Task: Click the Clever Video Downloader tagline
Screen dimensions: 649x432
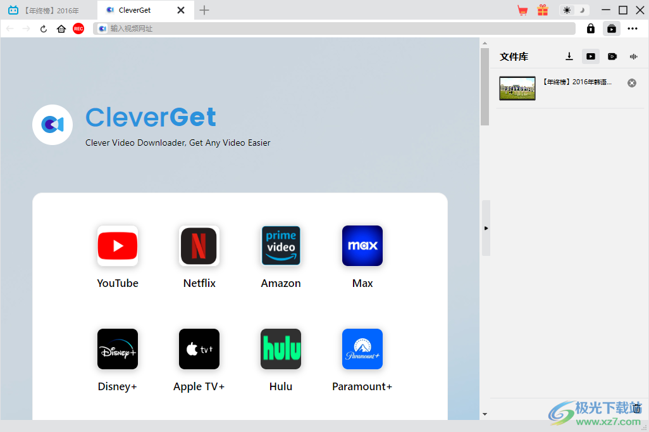Action: [178, 143]
